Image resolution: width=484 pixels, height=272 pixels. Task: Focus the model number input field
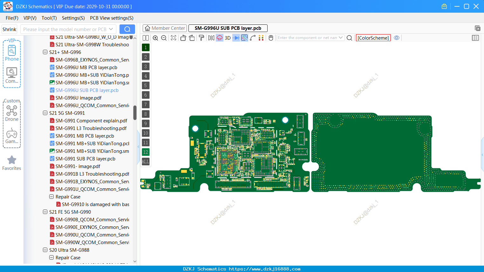(x=65, y=29)
